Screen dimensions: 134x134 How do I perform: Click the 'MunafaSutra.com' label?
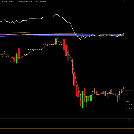(25, 2)
